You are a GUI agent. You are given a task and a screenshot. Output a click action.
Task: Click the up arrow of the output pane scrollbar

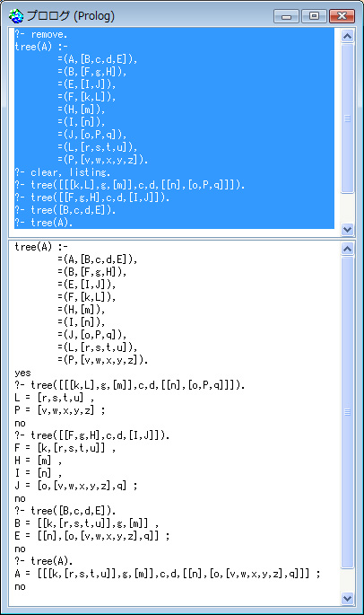[347, 249]
